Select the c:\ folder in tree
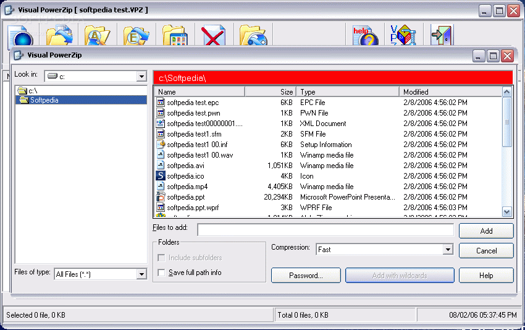The width and height of the screenshot is (525, 330). 28,91
